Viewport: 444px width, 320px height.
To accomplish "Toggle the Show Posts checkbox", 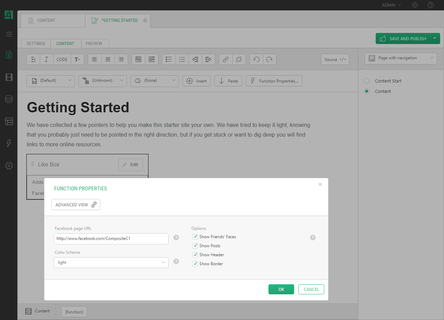I will point(195,246).
